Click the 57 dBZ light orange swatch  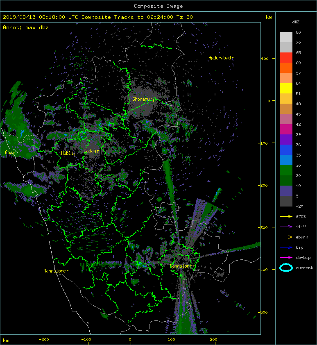pos(286,78)
